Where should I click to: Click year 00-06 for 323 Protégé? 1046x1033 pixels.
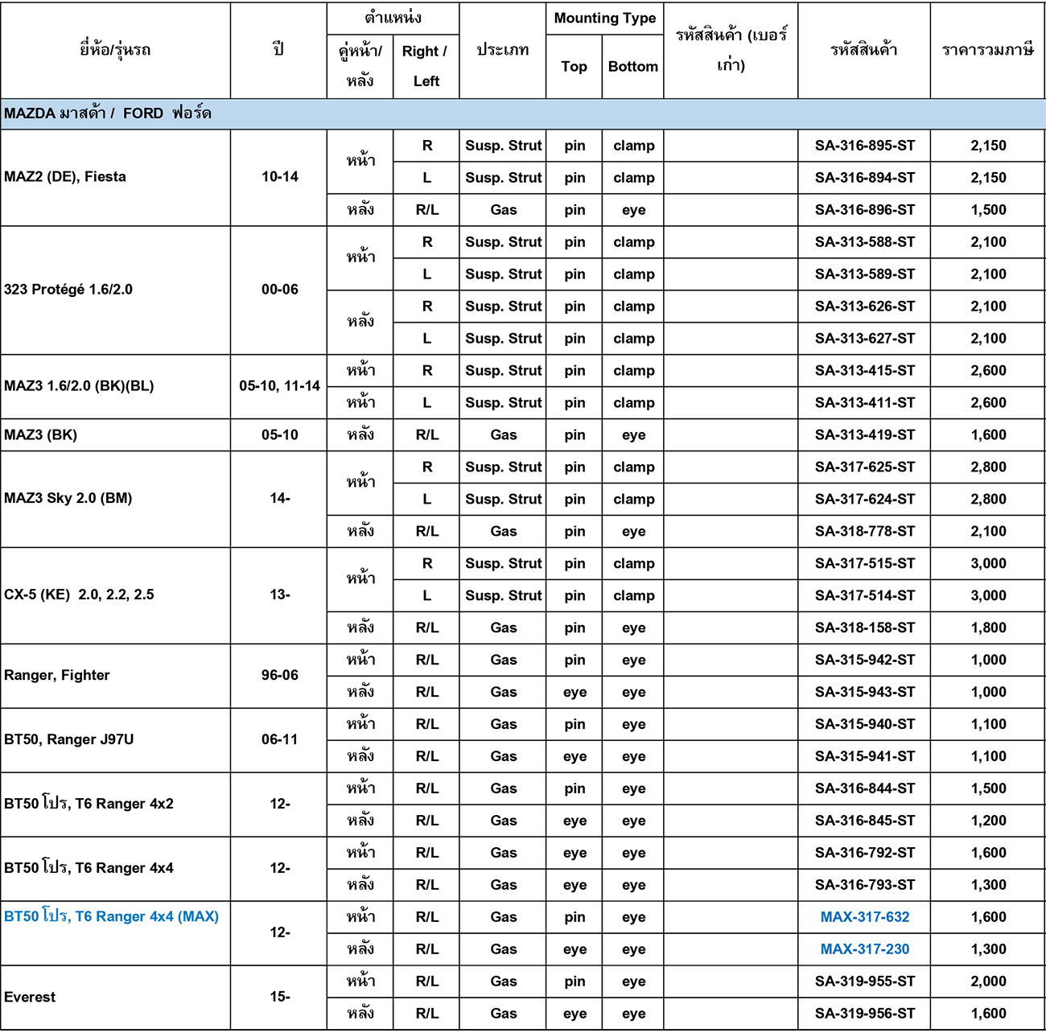pos(279,290)
